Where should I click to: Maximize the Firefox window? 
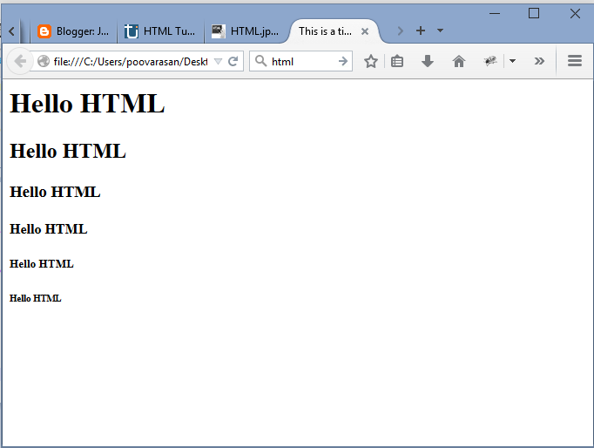534,14
